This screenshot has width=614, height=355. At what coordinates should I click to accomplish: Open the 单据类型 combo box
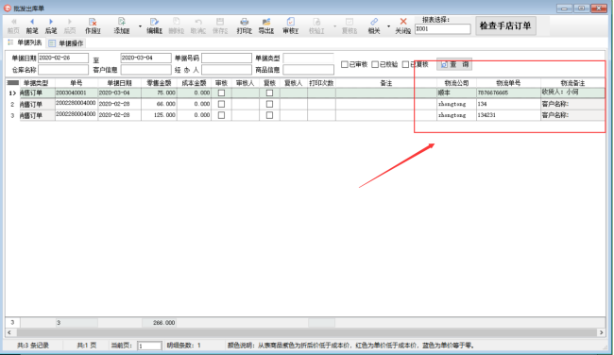(308, 58)
